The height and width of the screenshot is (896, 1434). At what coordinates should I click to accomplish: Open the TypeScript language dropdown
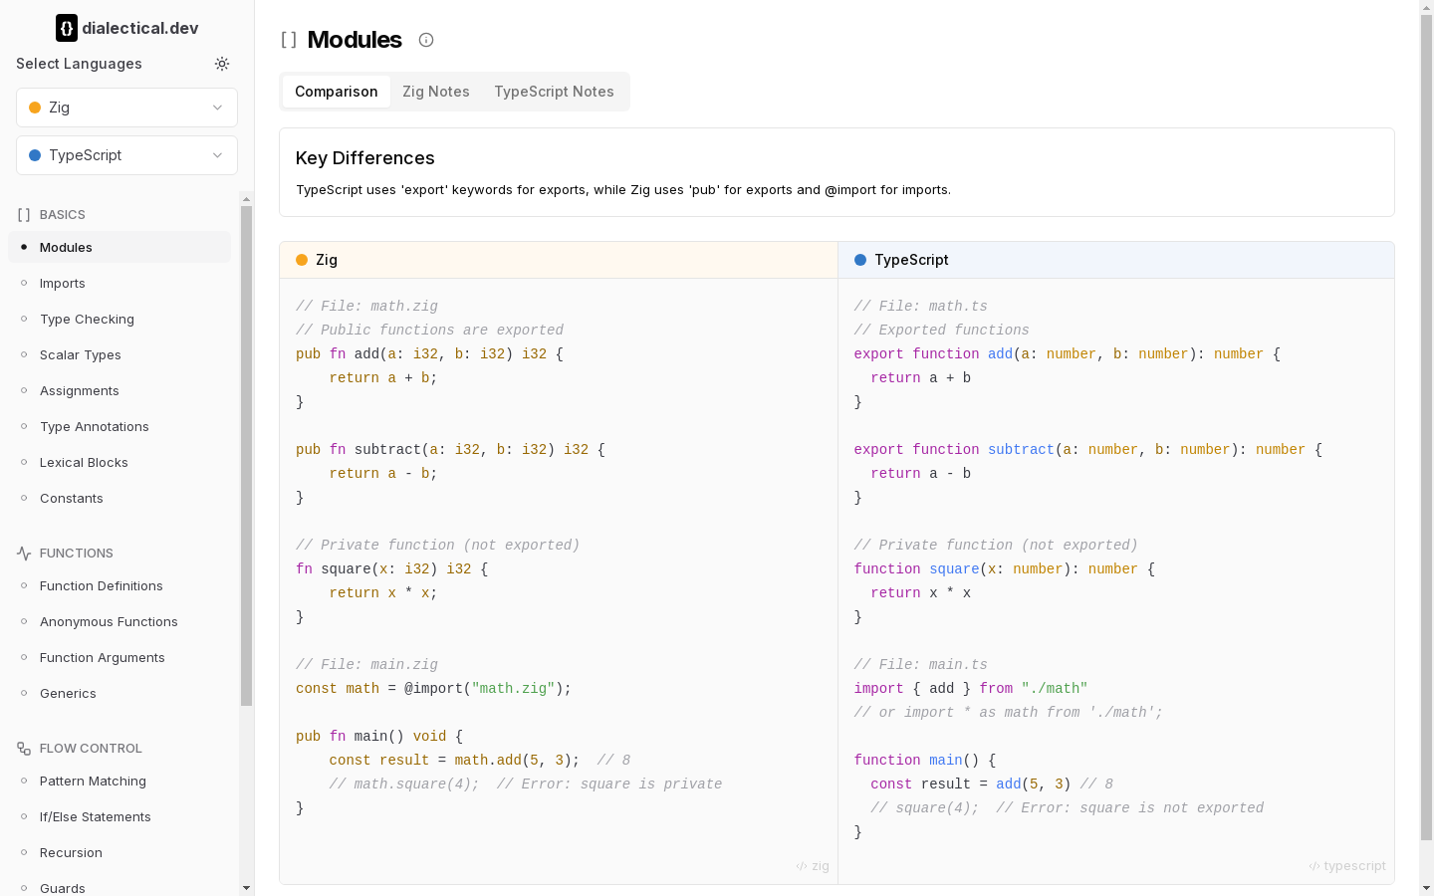coord(126,155)
